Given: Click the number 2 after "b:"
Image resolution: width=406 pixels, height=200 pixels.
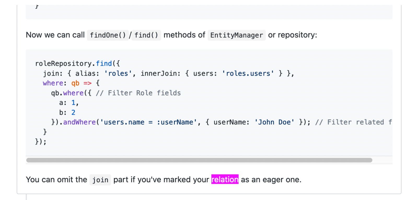Looking at the screenshot, I should tap(73, 113).
